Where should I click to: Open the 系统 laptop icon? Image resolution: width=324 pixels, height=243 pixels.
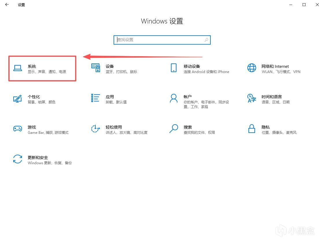point(18,68)
